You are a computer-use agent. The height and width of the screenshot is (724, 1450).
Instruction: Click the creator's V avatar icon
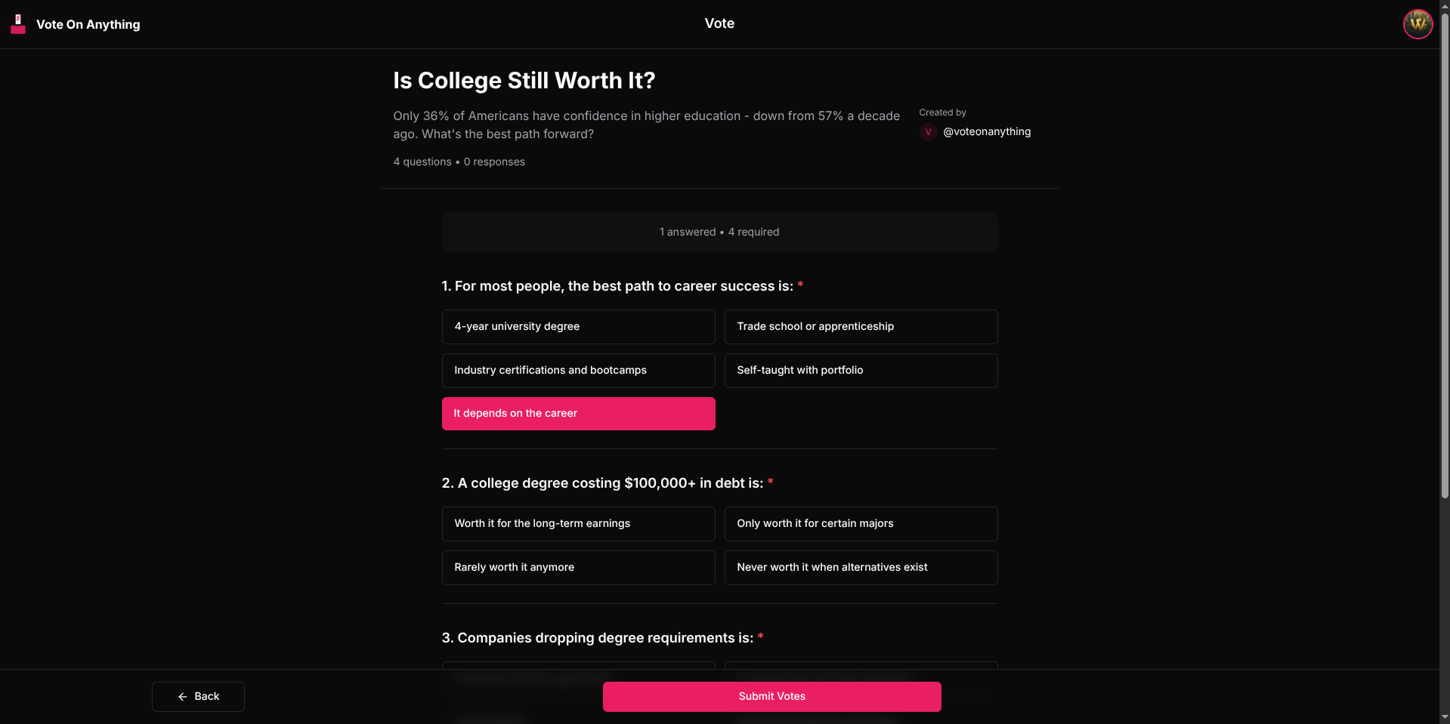[x=928, y=132]
